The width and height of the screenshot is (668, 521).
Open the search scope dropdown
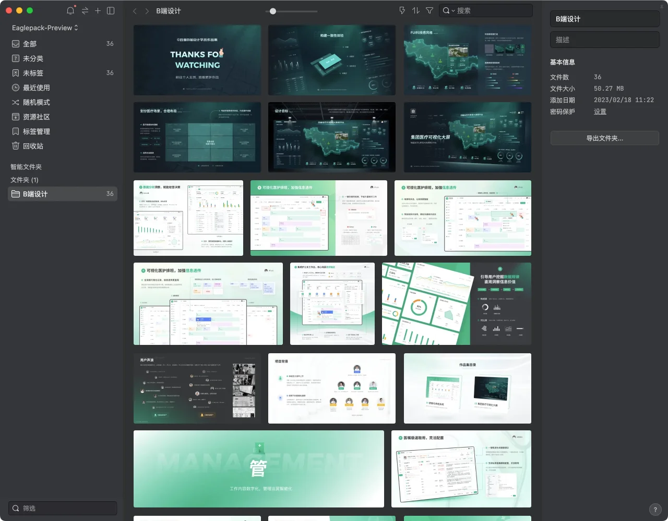point(448,10)
